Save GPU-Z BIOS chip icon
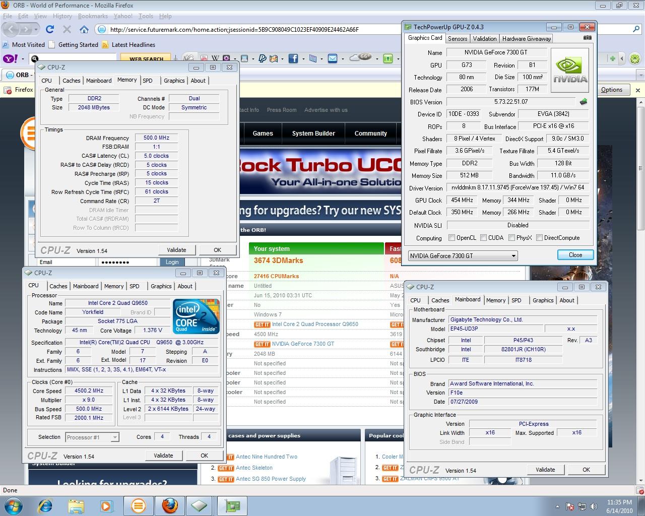This screenshot has width=645, height=516. point(584,102)
